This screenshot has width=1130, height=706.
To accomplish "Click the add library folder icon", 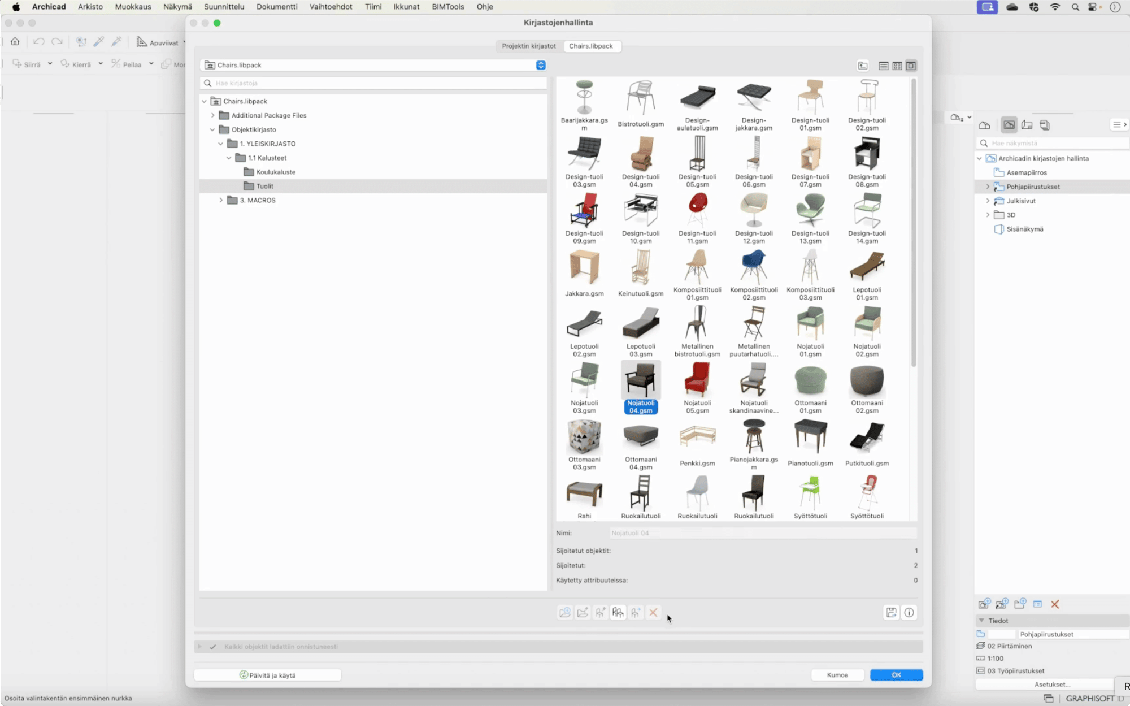I will click(564, 613).
